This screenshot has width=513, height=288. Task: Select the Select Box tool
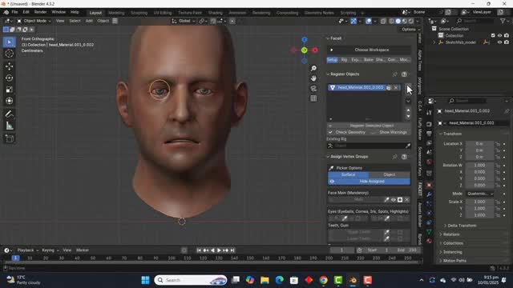click(x=9, y=42)
